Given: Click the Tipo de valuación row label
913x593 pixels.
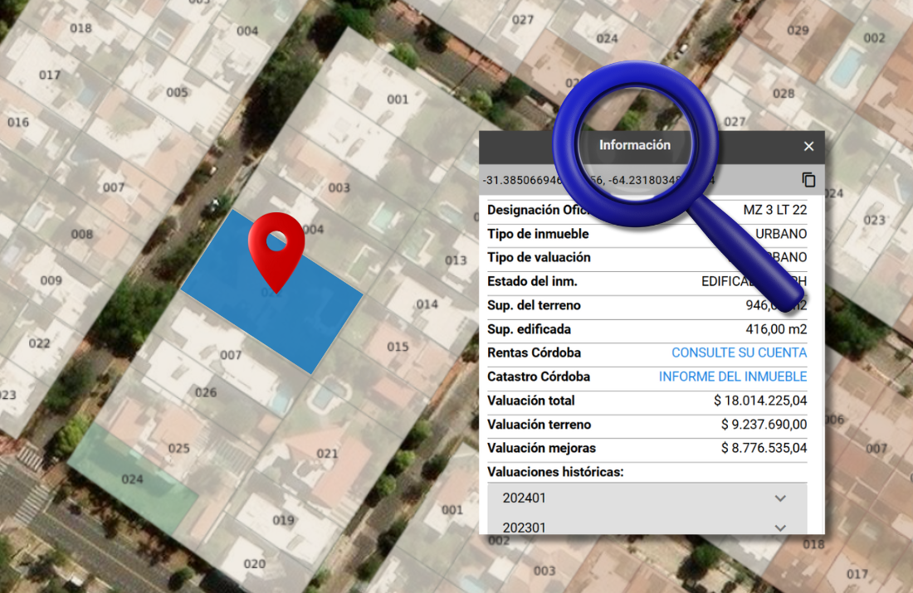Looking at the screenshot, I should [x=539, y=257].
